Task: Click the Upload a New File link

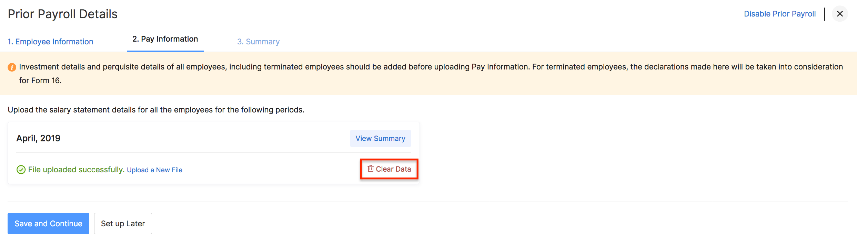Action: click(154, 170)
